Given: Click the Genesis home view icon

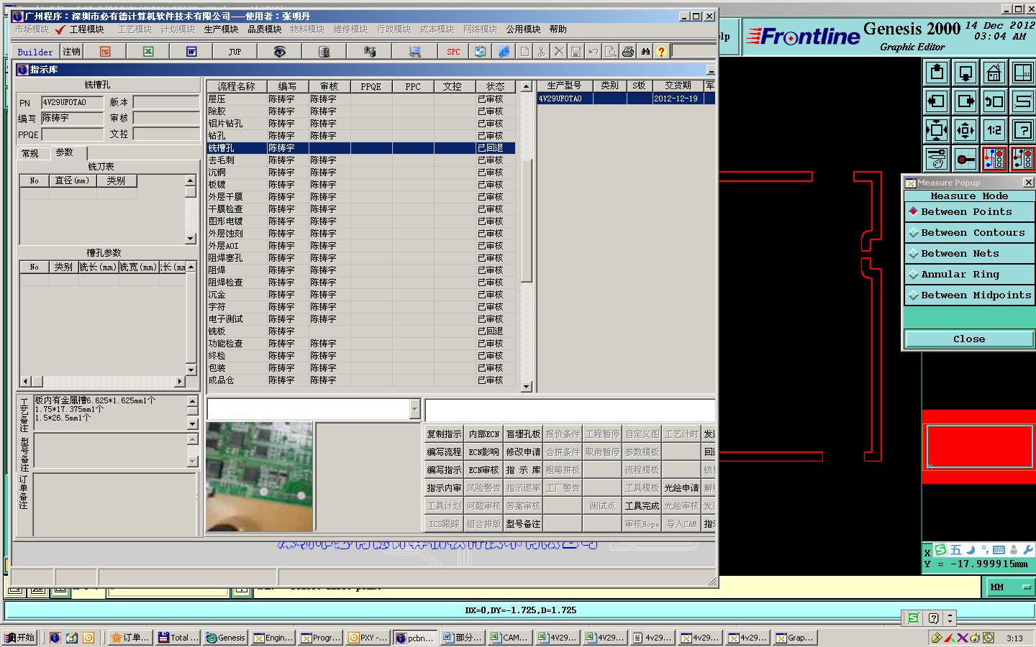Looking at the screenshot, I should pyautogui.click(x=994, y=73).
